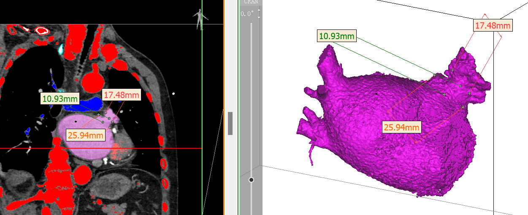
Task: Click the CRAN rotation slider handle
Action: click(252, 180)
